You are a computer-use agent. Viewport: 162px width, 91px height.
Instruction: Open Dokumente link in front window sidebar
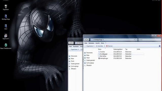(x=88, y=53)
